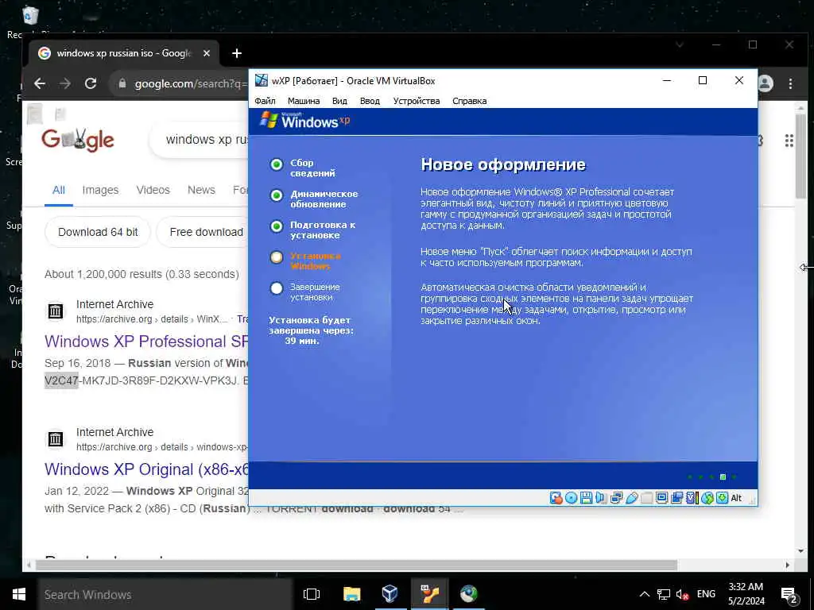814x610 pixels.
Task: Open the Action Center notifications icon
Action: (x=789, y=595)
